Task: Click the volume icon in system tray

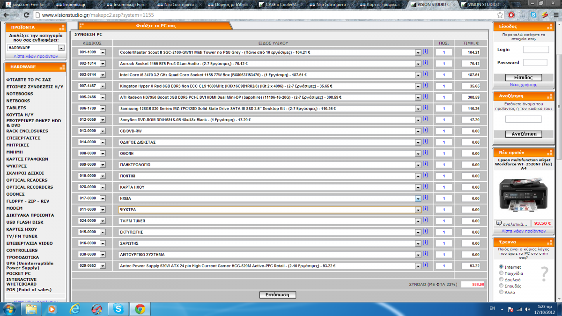Action: (x=527, y=309)
